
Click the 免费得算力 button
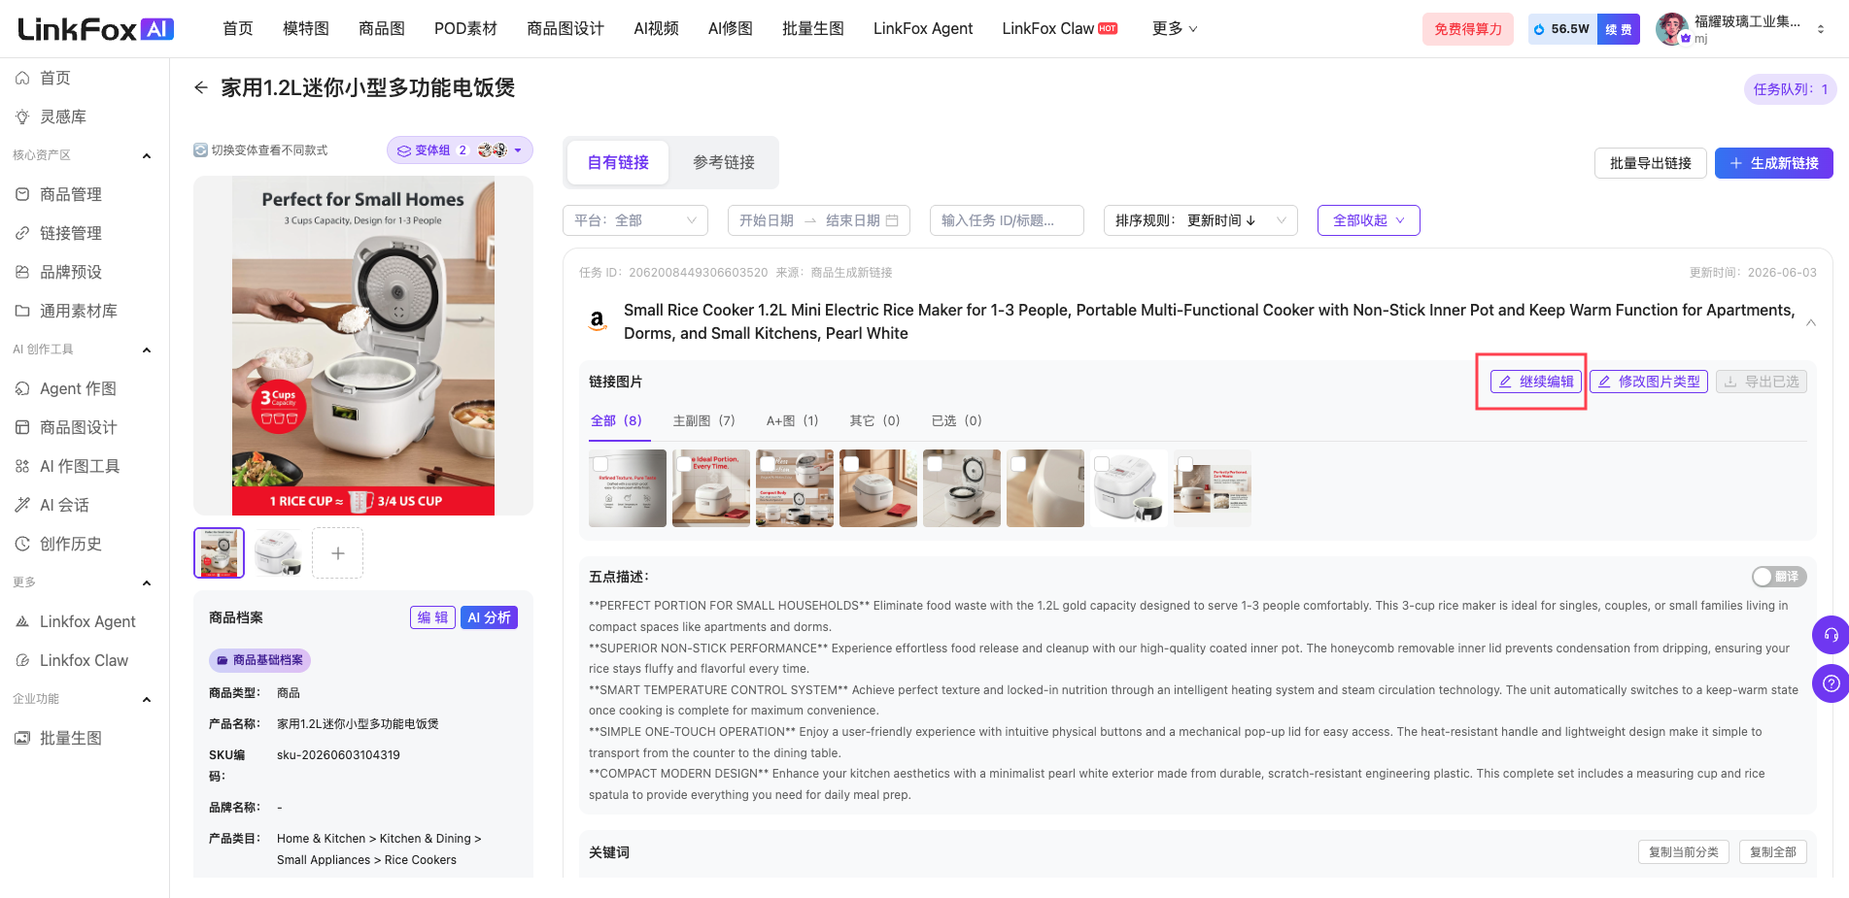point(1468,29)
